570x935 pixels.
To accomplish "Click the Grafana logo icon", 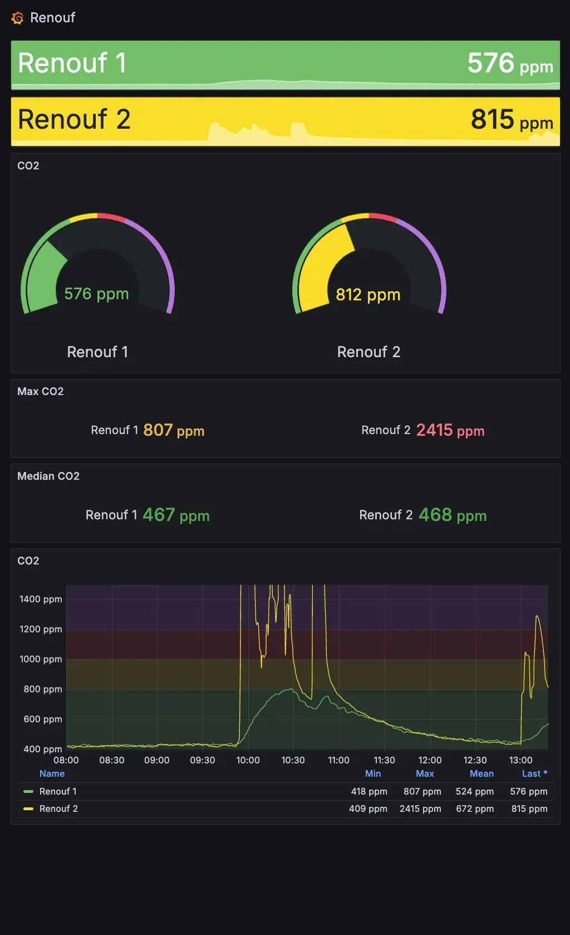I will tap(17, 18).
